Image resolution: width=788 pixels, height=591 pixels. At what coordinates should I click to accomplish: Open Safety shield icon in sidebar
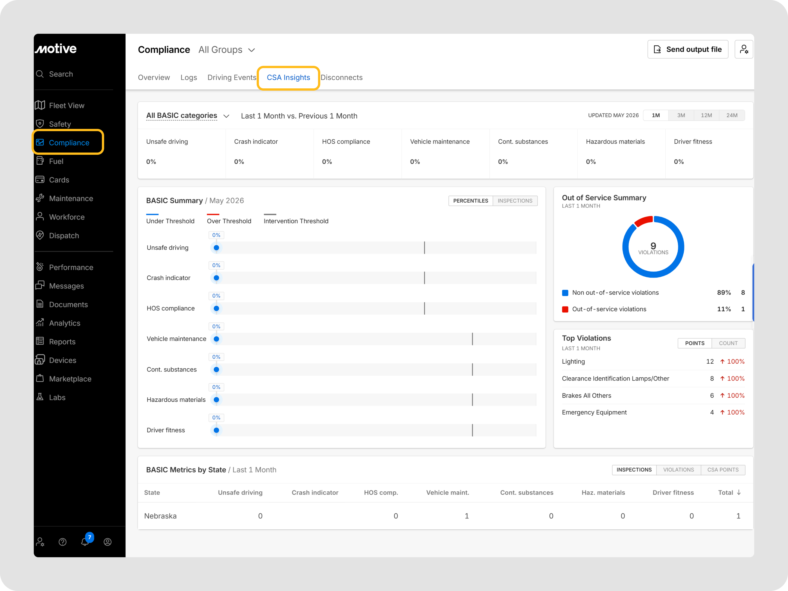pyautogui.click(x=40, y=124)
